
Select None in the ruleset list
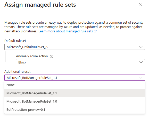point(75,85)
